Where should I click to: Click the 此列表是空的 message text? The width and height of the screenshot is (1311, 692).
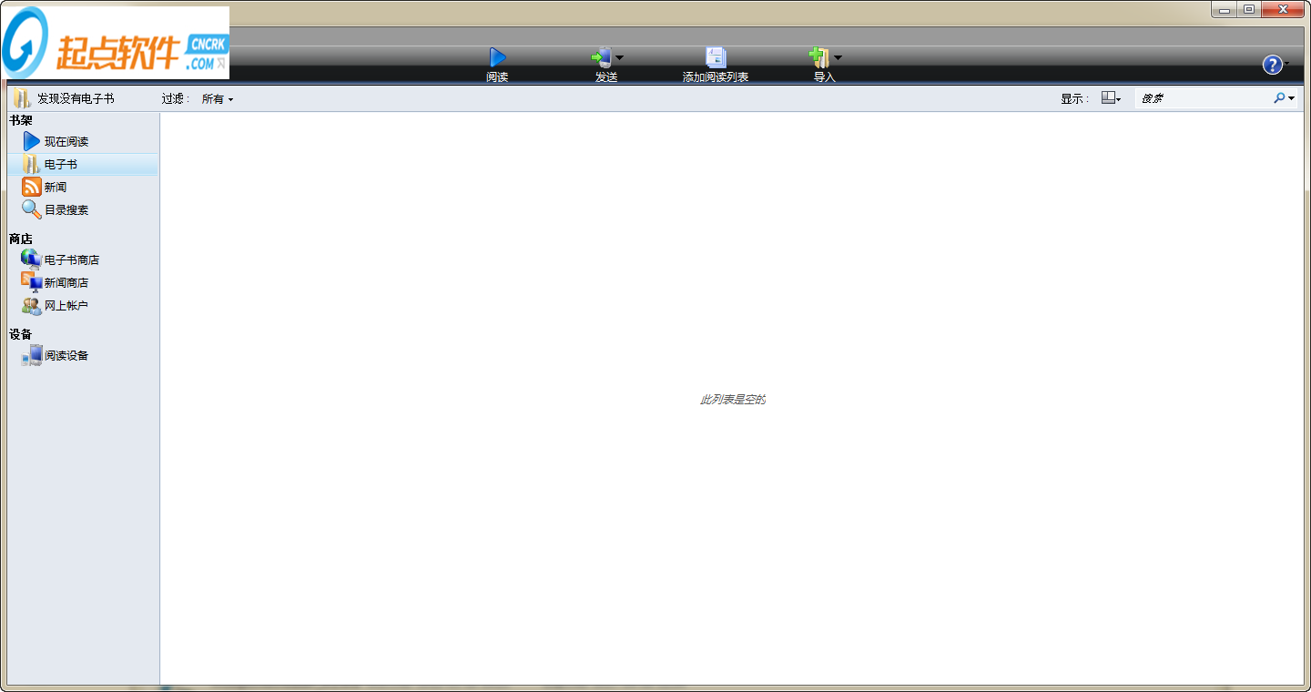(733, 400)
